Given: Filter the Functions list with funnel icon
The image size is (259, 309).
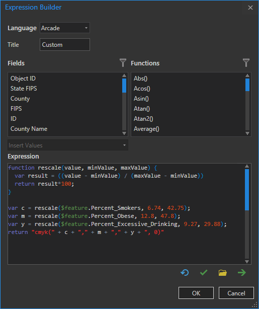Looking at the screenshot, I should pyautogui.click(x=246, y=63).
